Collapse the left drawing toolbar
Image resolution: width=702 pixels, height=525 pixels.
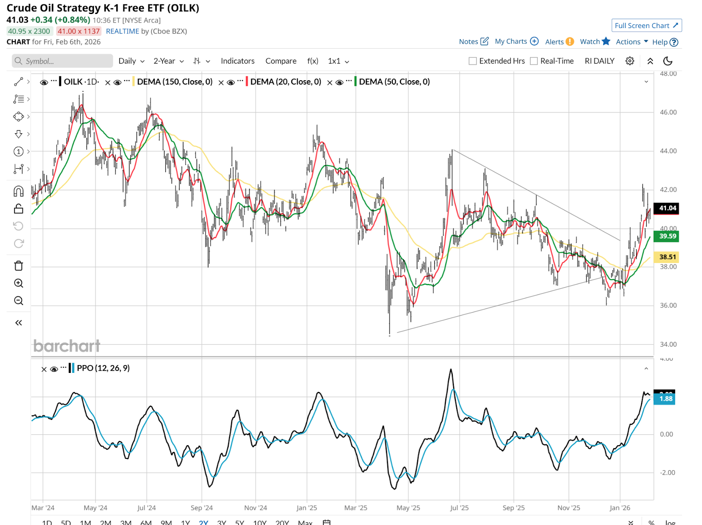(18, 323)
